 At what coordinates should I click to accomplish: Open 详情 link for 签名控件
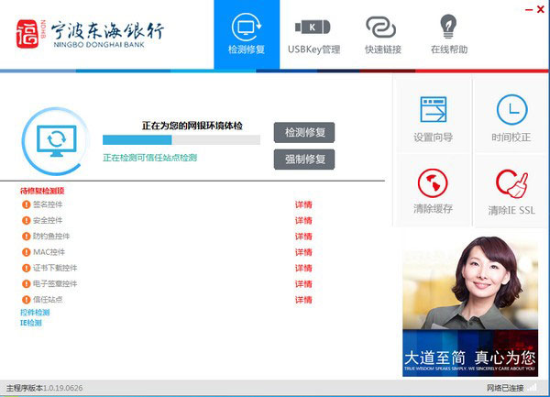303,204
